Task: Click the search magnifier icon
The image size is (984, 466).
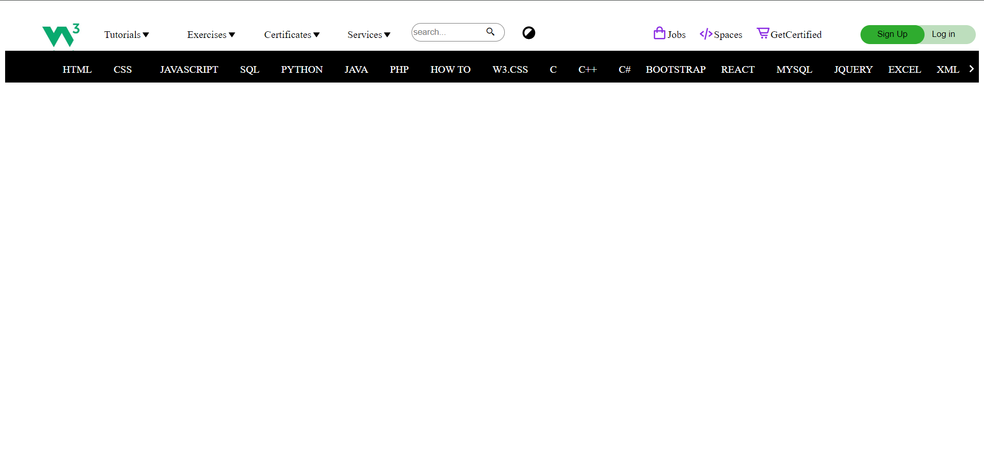Action: click(x=490, y=32)
